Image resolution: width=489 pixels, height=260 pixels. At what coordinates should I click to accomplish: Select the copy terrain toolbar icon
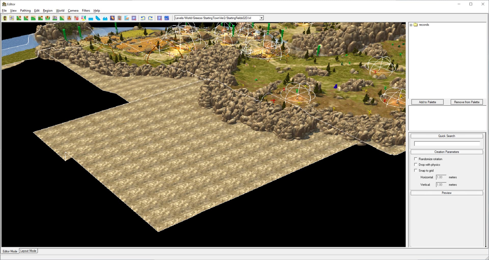pyautogui.click(x=55, y=18)
